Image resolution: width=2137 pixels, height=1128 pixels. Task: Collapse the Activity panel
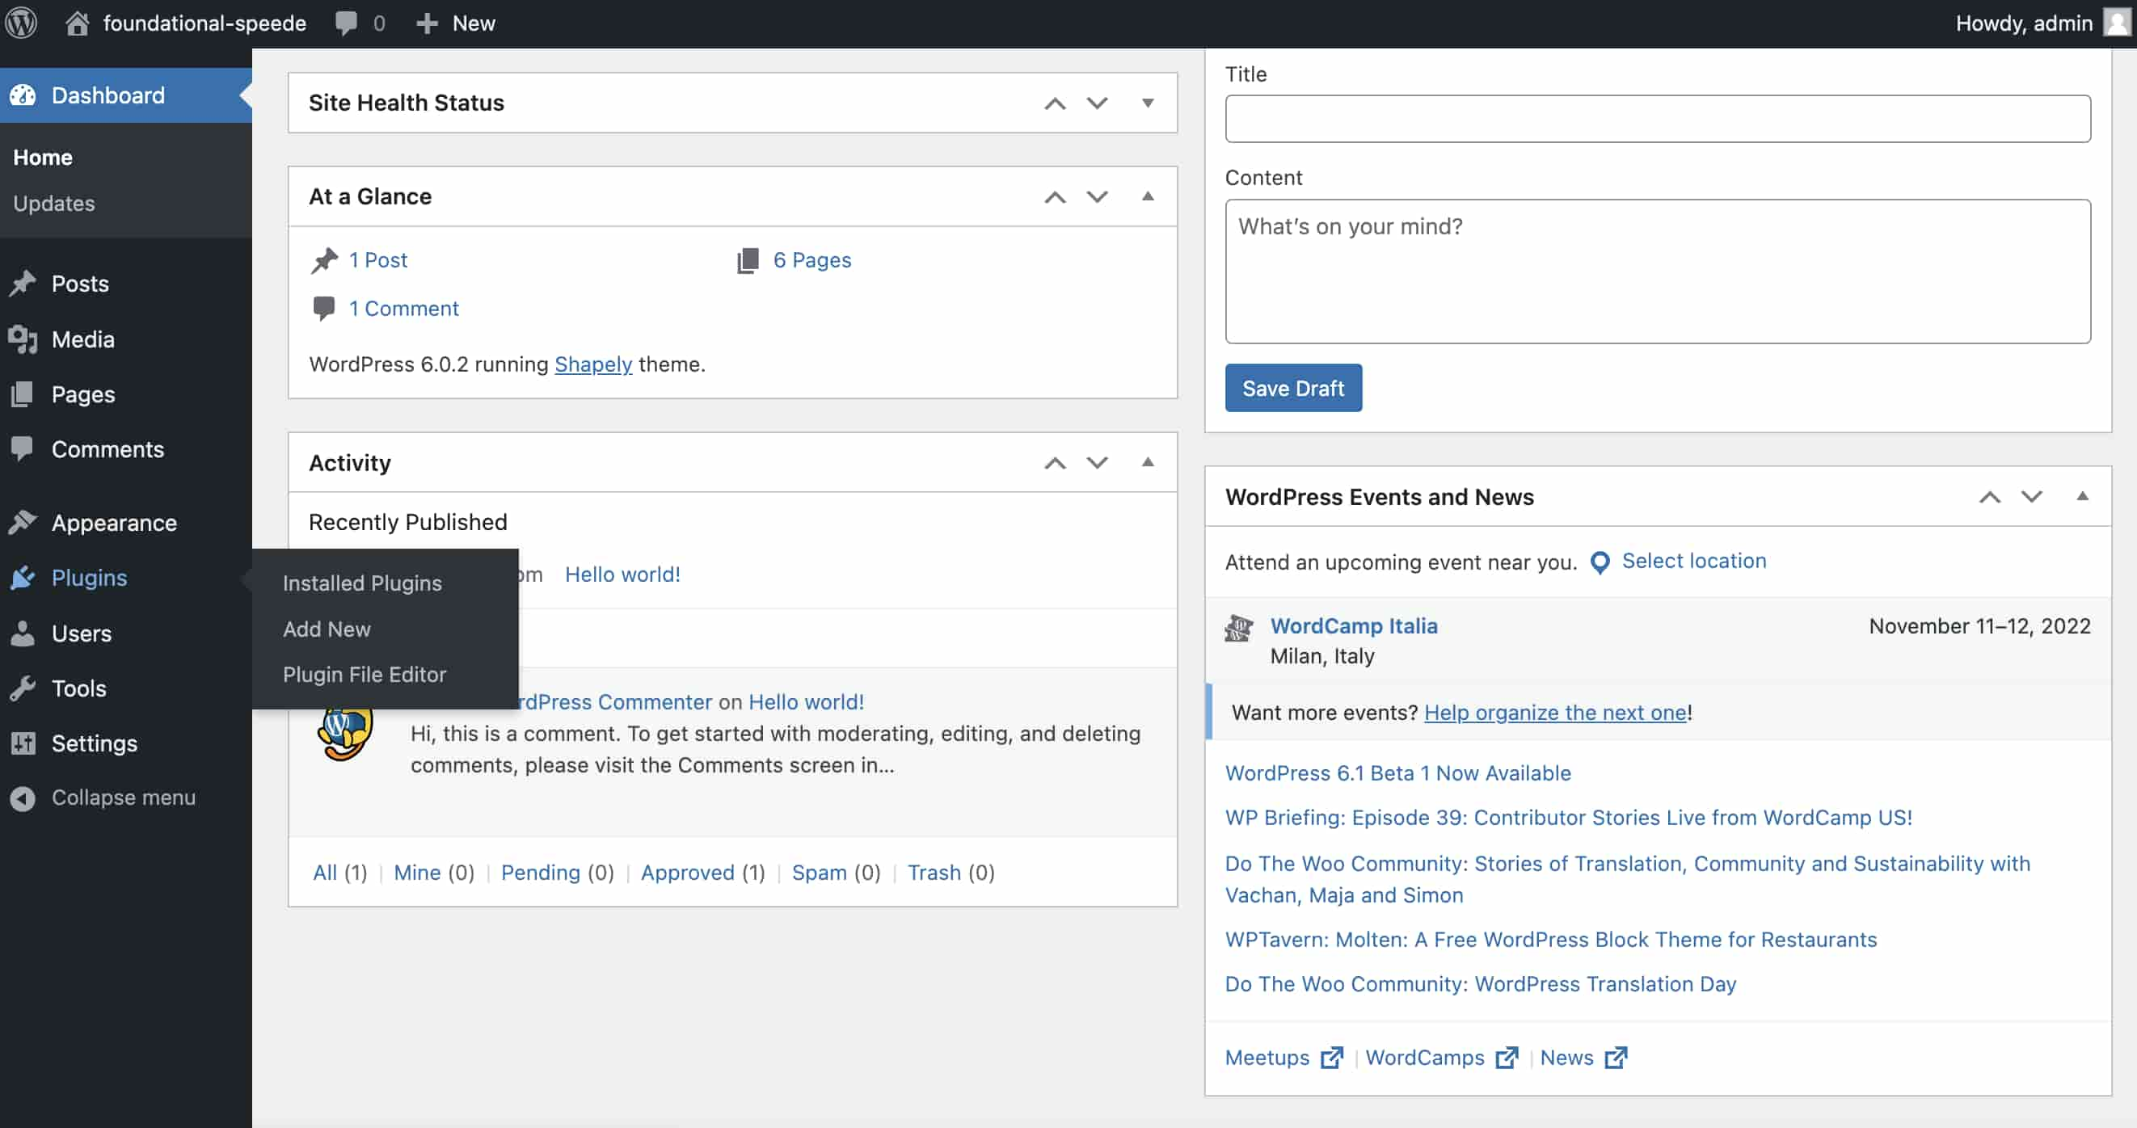pyautogui.click(x=1148, y=462)
